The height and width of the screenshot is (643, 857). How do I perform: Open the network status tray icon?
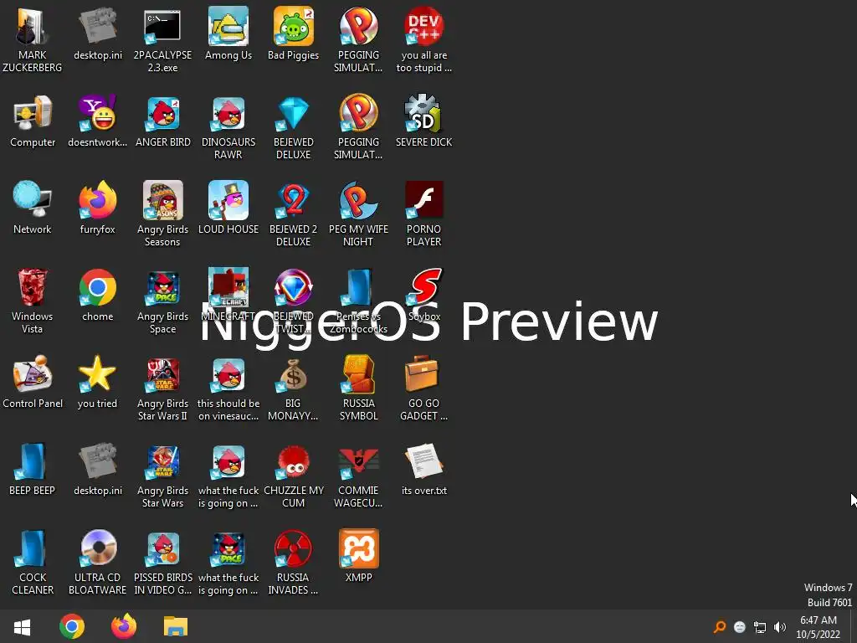(x=760, y=626)
